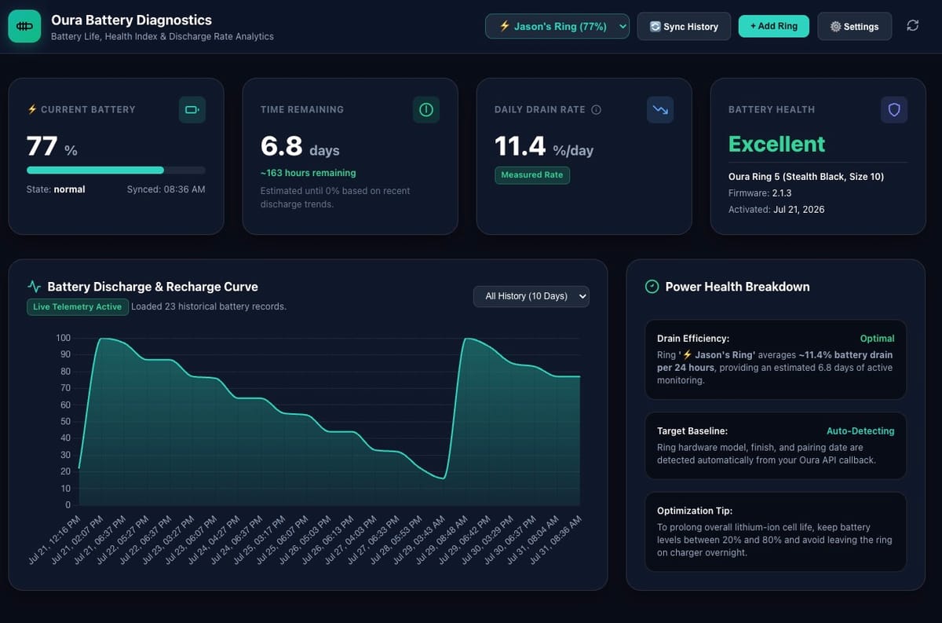Click the + Add Ring button
The image size is (942, 623).
point(773,26)
